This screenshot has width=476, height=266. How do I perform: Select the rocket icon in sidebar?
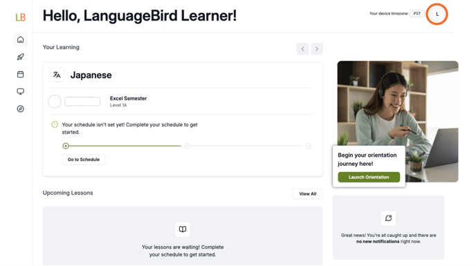(x=20, y=57)
